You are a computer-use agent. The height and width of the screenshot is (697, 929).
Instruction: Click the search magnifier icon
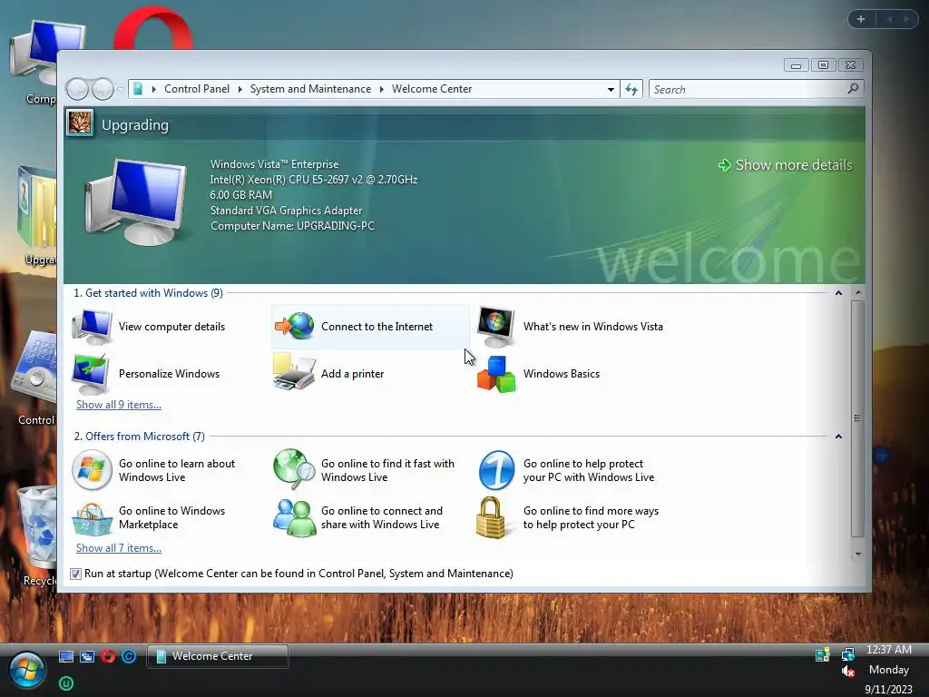point(853,89)
